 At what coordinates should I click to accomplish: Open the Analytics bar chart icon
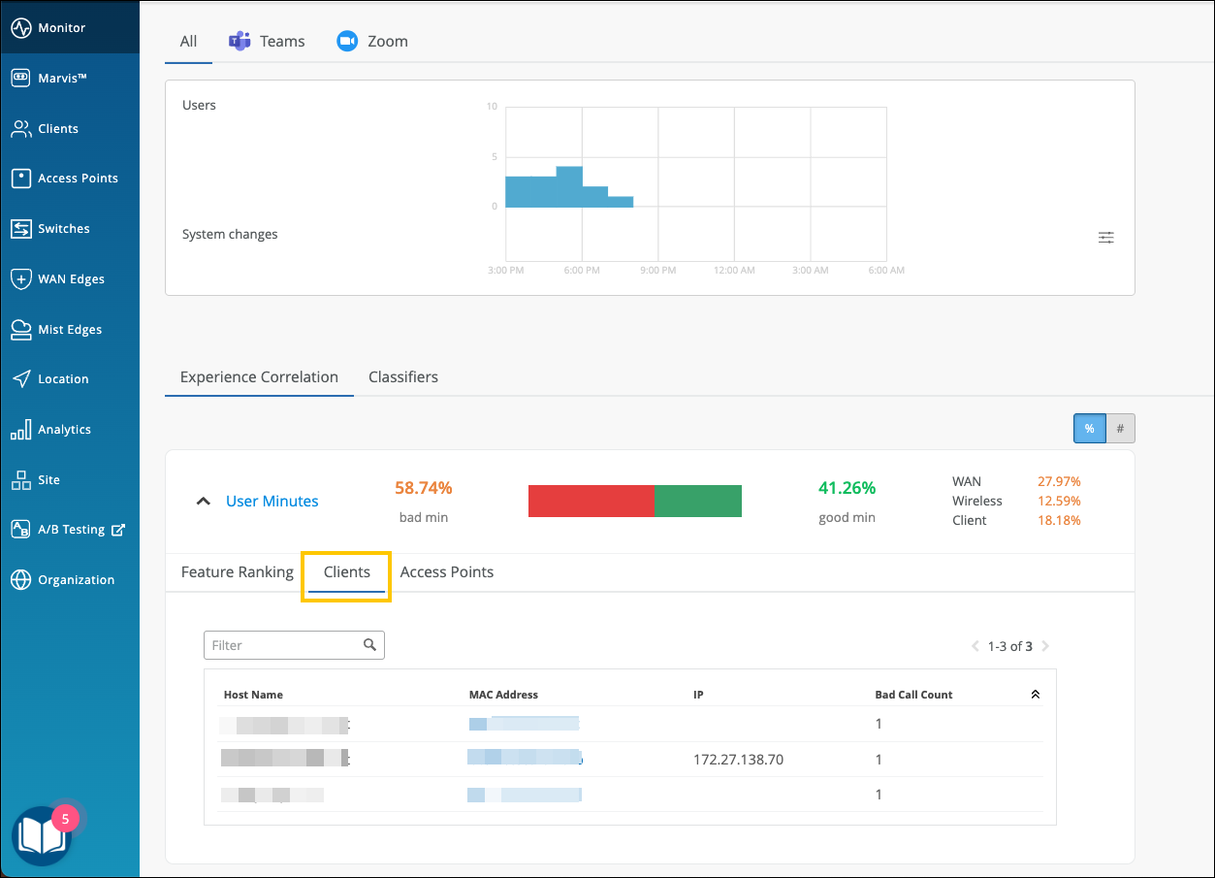pyautogui.click(x=21, y=430)
